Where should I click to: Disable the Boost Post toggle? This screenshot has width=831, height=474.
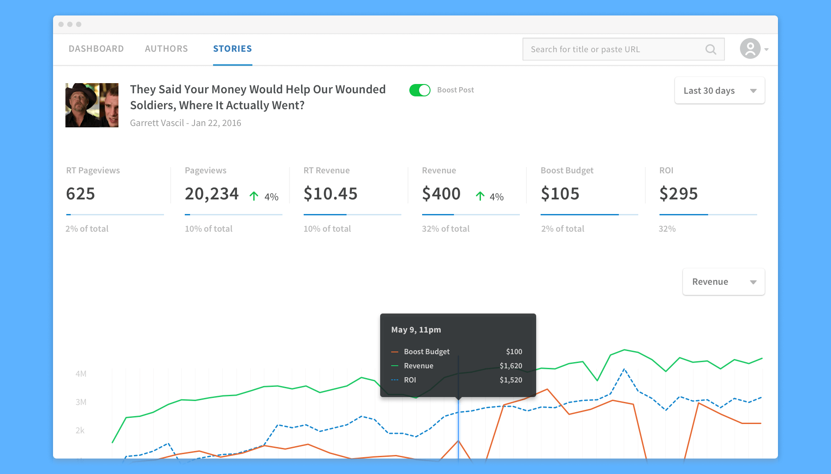coord(419,90)
